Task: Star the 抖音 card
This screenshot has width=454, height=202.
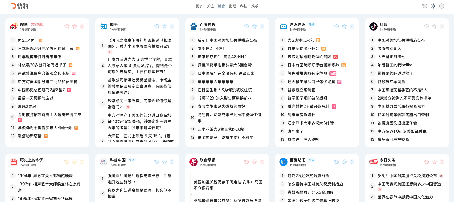Action: pos(434,26)
